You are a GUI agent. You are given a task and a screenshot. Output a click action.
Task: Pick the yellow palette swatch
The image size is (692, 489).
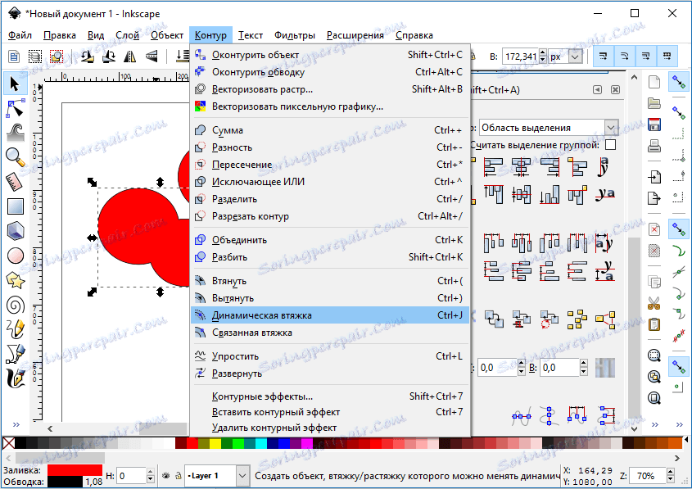(x=215, y=443)
